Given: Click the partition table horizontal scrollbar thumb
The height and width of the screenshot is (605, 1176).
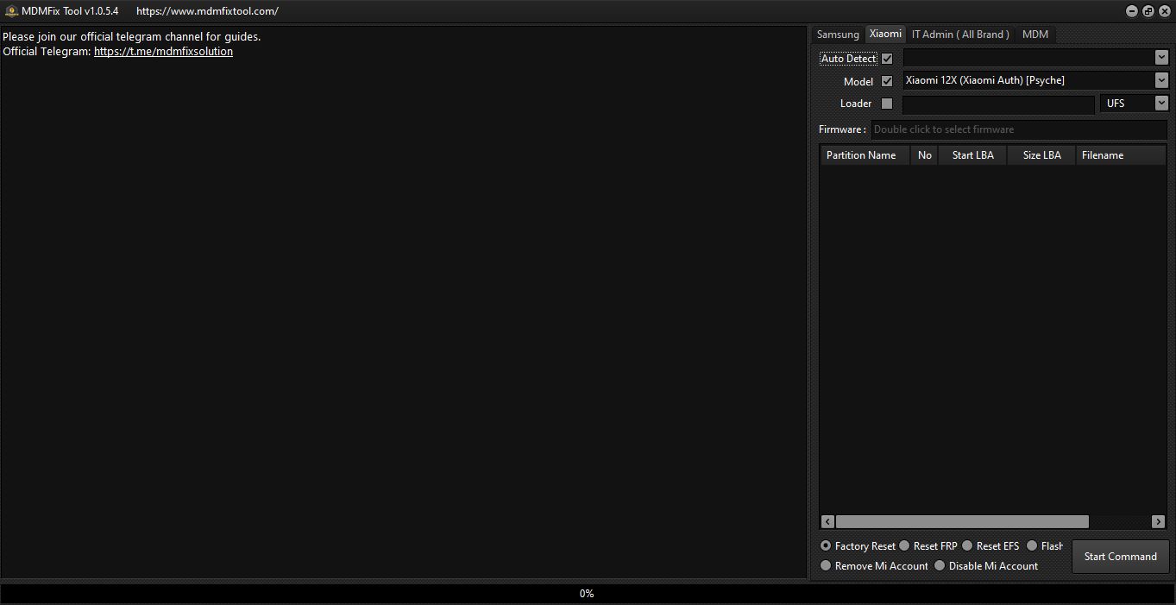Looking at the screenshot, I should [962, 522].
